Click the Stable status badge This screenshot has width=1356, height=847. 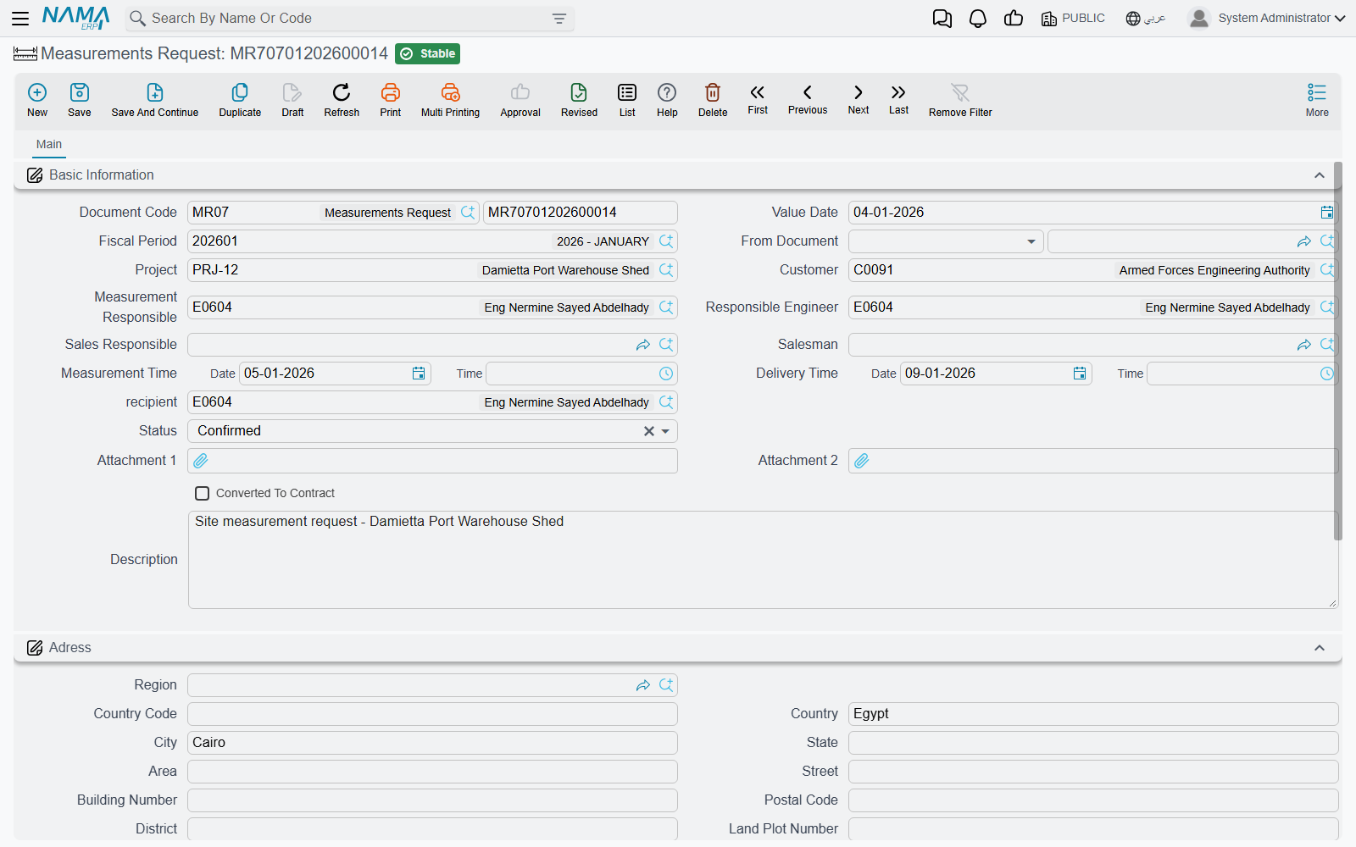tap(427, 53)
